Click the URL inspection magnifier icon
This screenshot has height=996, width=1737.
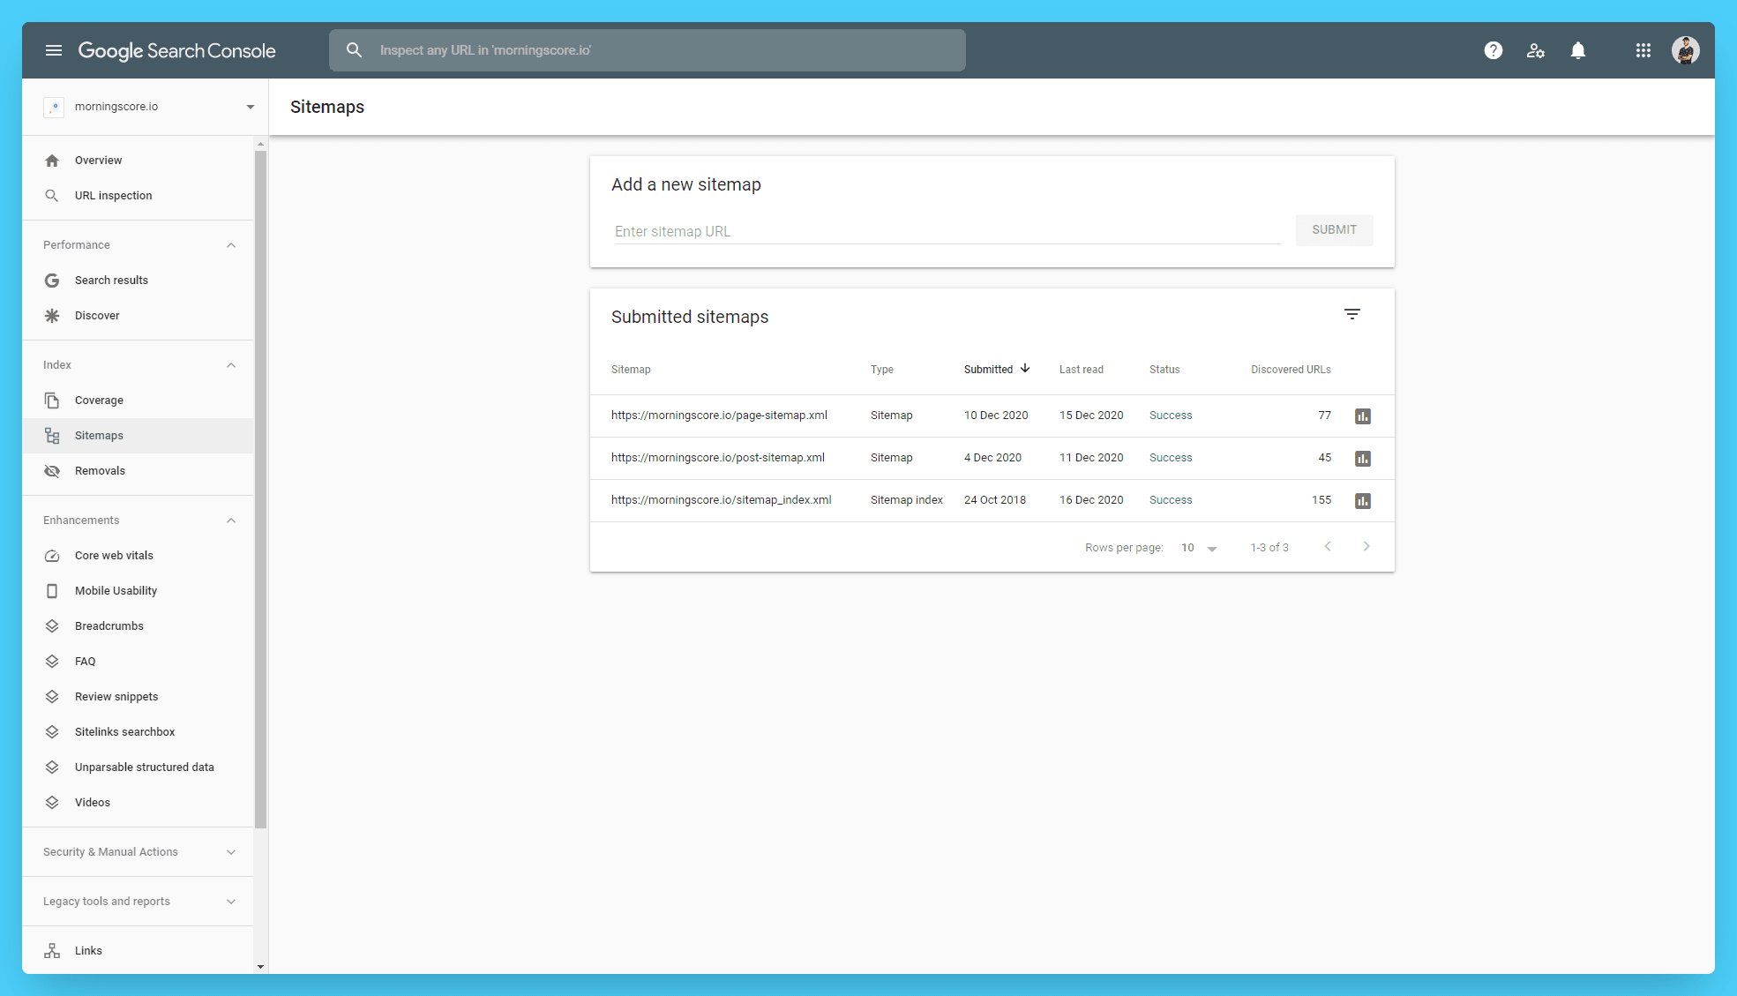pyautogui.click(x=52, y=196)
